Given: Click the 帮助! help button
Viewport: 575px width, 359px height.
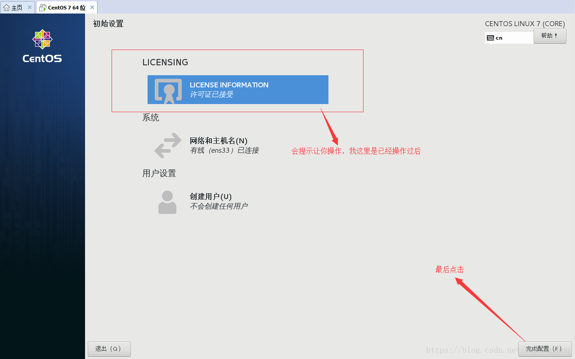Looking at the screenshot, I should click(550, 36).
